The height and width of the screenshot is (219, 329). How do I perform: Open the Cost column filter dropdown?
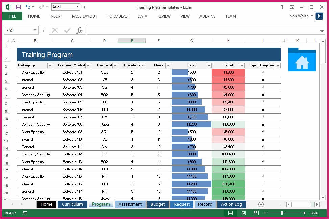[x=209, y=65]
